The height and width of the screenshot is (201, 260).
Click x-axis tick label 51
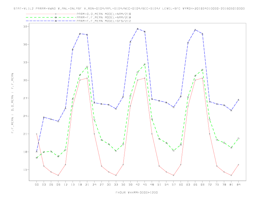pos(159,185)
